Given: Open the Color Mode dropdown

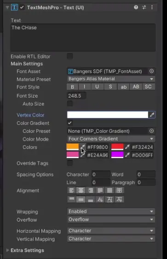Looking at the screenshot, I should click(x=111, y=139).
